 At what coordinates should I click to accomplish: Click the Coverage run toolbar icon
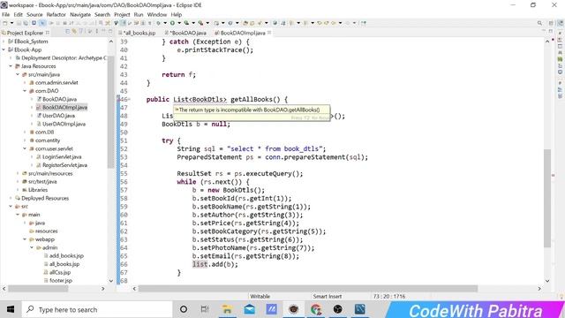click(x=186, y=23)
